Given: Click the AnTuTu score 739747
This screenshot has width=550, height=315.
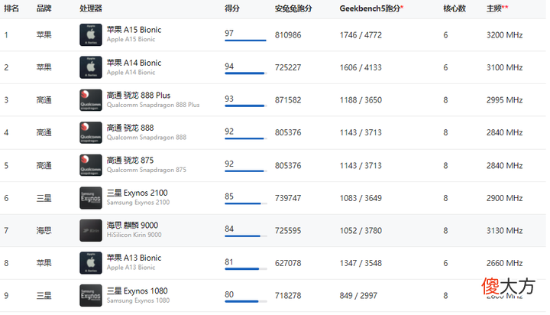Looking at the screenshot, I should pyautogui.click(x=288, y=198).
